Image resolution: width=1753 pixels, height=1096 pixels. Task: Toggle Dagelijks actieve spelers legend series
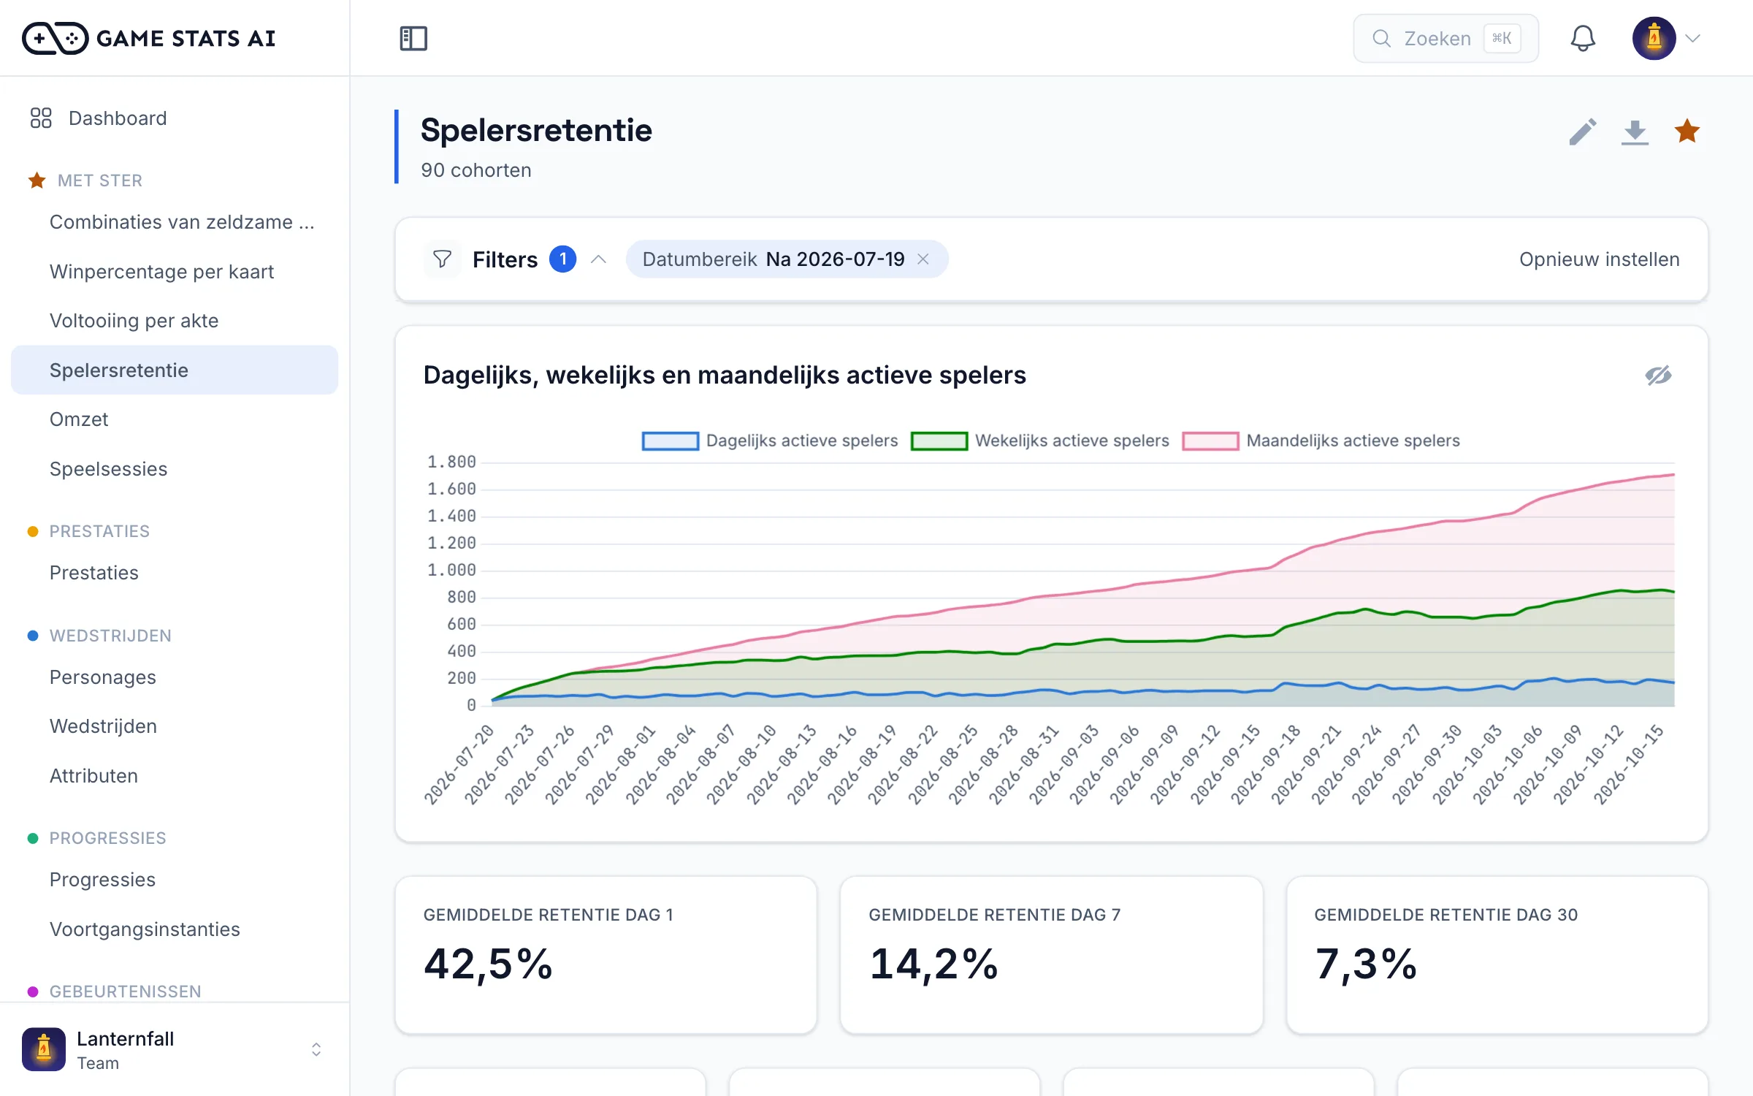(x=770, y=441)
